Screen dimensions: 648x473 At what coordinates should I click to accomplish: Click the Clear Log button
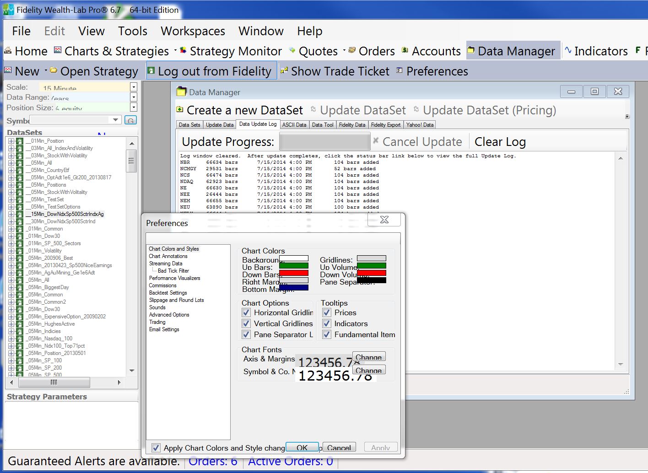(x=500, y=141)
